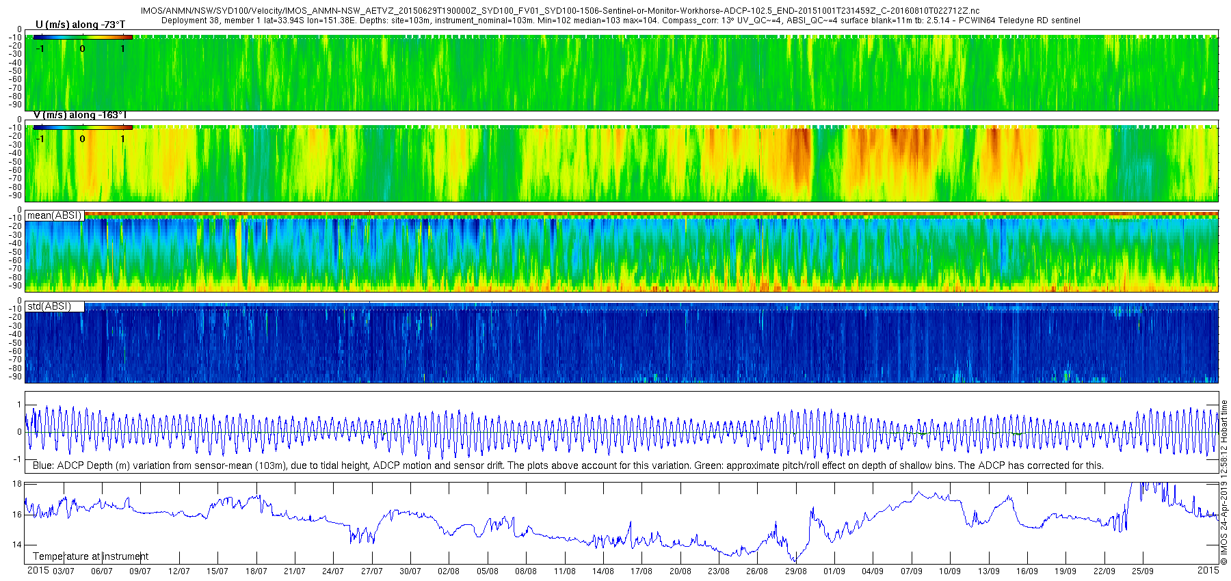Image resolution: width=1231 pixels, height=581 pixels.
Task: Click the 04/09 date tick label
Action: (x=873, y=571)
